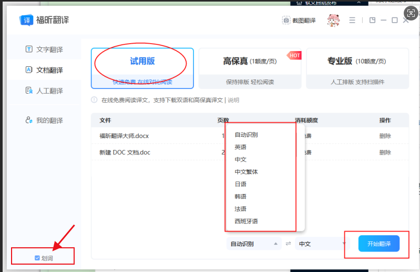Delete the 福昕翻译大师.docx file row
The image size is (420, 272).
pos(385,136)
